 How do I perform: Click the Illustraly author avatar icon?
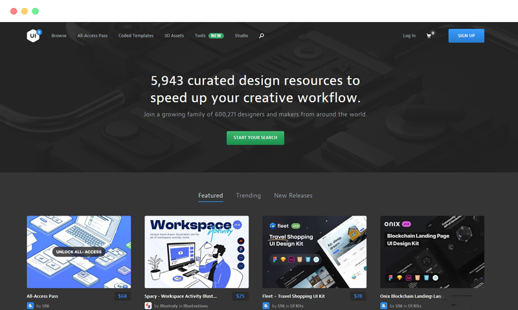148,305
